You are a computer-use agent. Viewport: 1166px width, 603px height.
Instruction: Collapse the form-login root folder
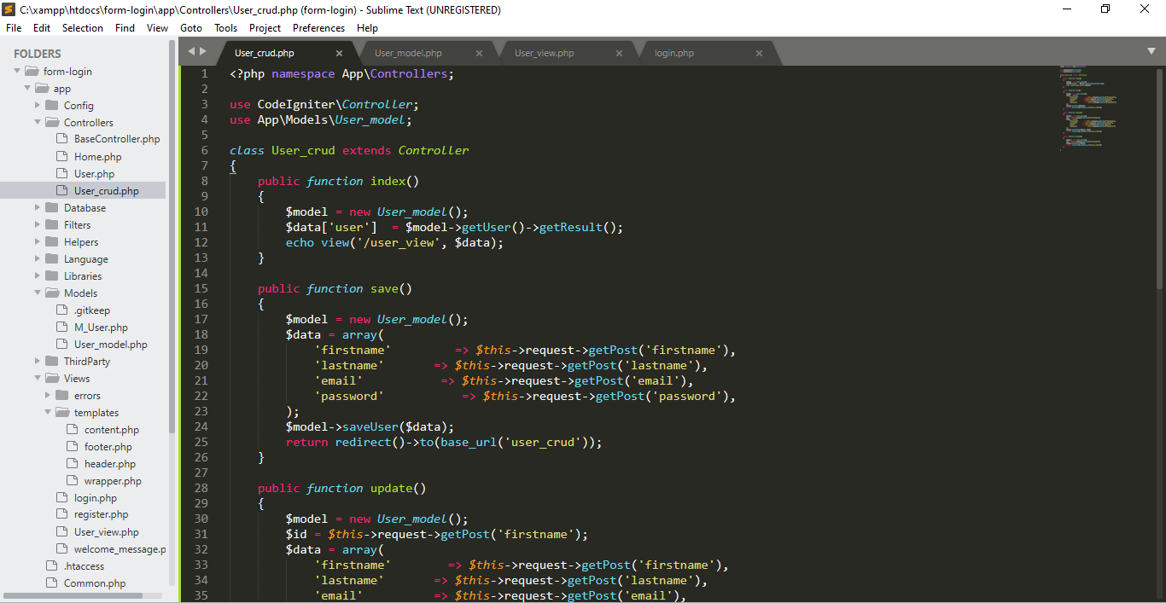click(x=17, y=72)
